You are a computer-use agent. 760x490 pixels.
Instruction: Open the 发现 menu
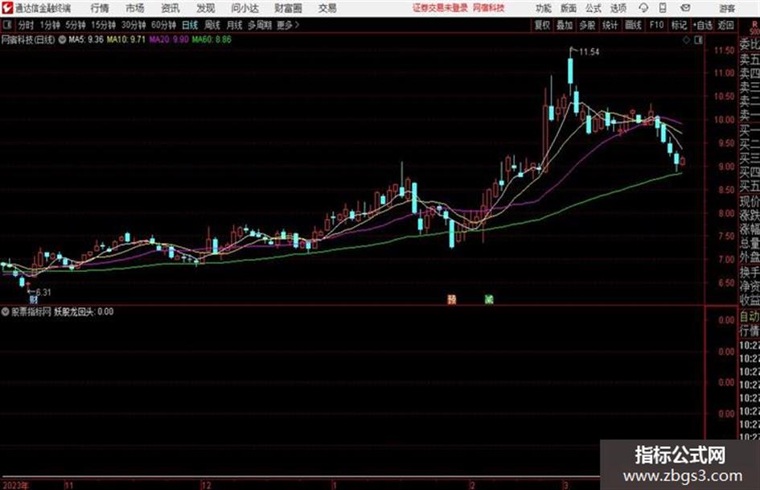pyautogui.click(x=206, y=8)
